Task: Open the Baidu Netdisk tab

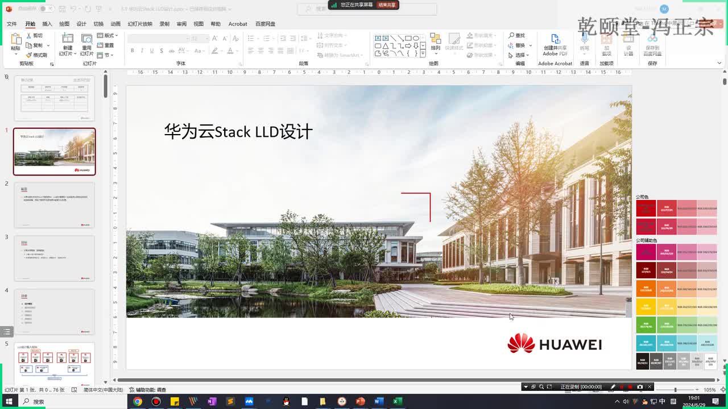Action: pyautogui.click(x=265, y=24)
